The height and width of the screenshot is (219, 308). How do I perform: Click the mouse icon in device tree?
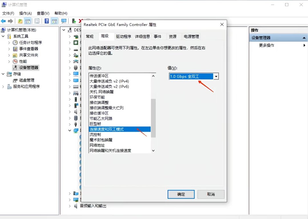[76, 118]
